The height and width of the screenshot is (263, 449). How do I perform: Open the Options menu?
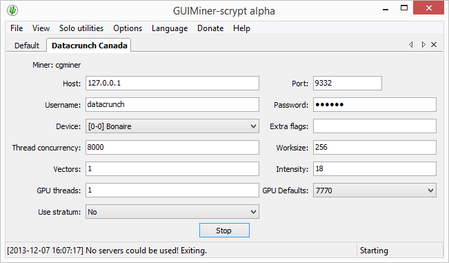[x=128, y=28]
